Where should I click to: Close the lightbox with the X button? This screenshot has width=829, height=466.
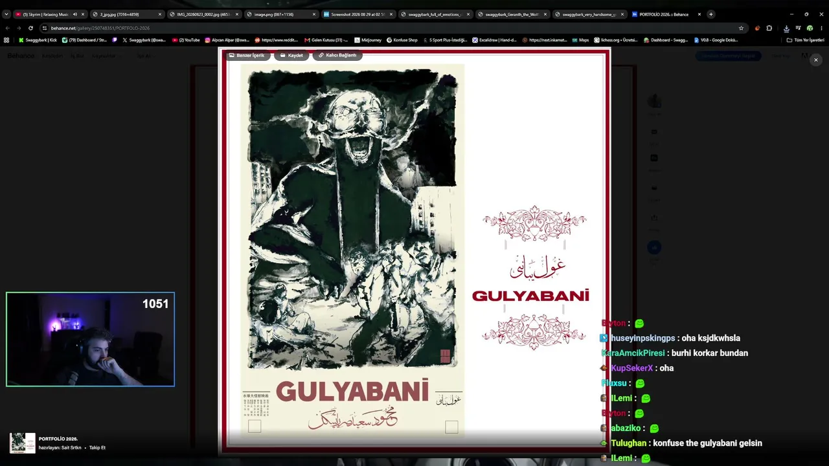[x=815, y=60]
